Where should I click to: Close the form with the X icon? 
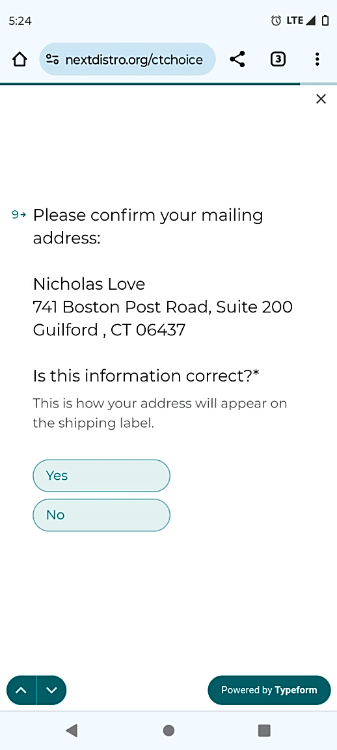pos(321,99)
